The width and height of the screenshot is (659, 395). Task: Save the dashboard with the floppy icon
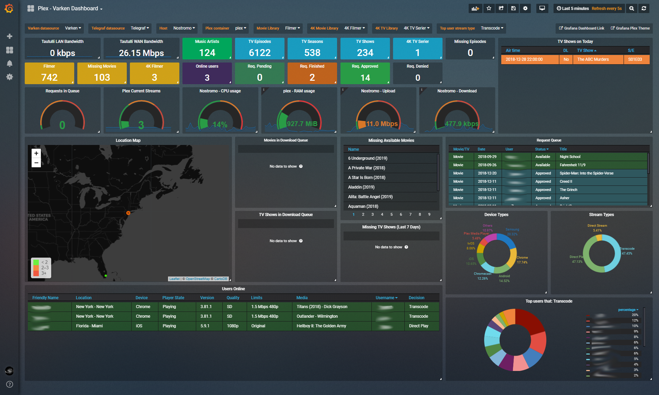pyautogui.click(x=513, y=8)
